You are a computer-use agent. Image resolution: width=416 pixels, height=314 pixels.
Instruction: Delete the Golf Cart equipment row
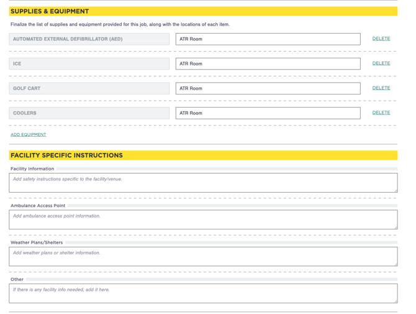(x=381, y=88)
